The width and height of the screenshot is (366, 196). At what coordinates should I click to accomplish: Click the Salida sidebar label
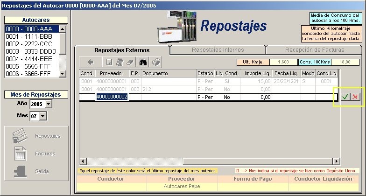pos(42,172)
